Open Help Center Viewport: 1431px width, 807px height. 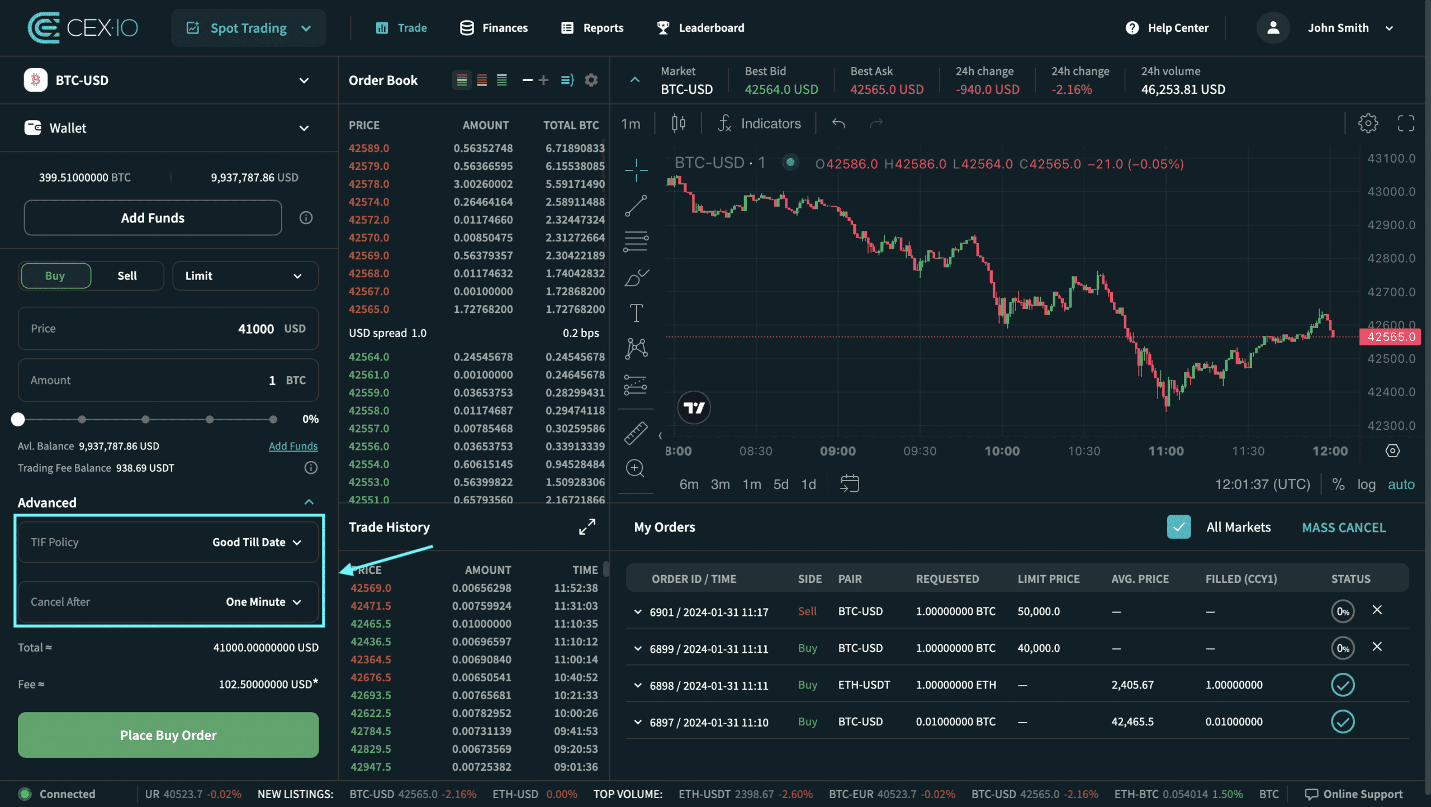[1167, 28]
